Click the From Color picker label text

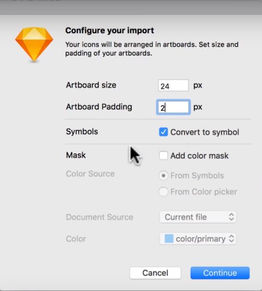(204, 192)
